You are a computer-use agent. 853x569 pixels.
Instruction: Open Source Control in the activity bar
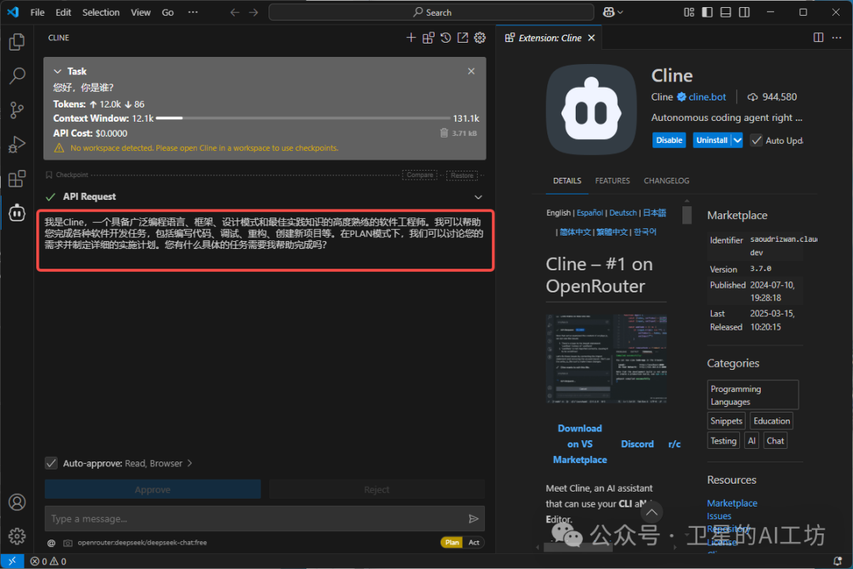tap(17, 110)
